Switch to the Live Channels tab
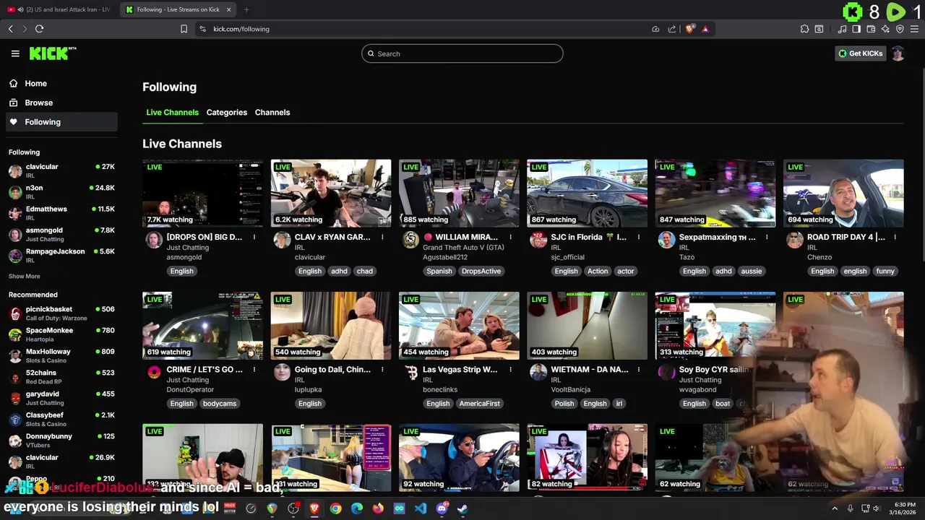 [172, 113]
